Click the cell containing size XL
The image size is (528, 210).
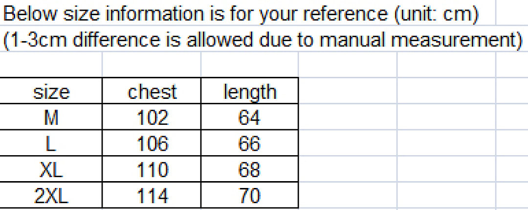(x=51, y=168)
